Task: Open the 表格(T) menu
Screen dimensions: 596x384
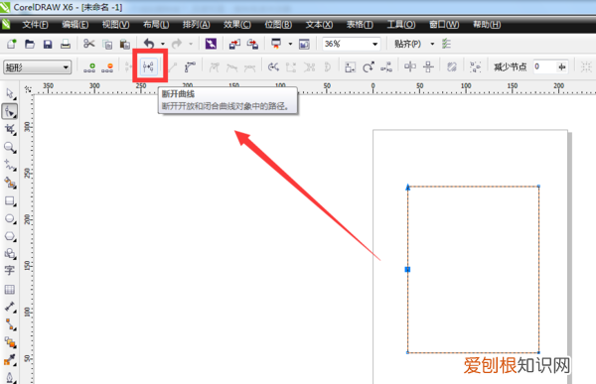Action: tap(360, 25)
